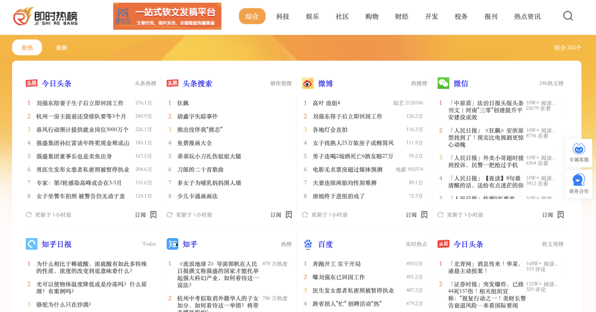Screen dimensions: 596x312
Task: Open the 微博 title link
Action: click(326, 83)
